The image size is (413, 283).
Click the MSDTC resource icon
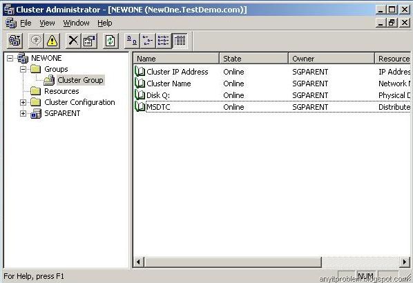pos(140,107)
